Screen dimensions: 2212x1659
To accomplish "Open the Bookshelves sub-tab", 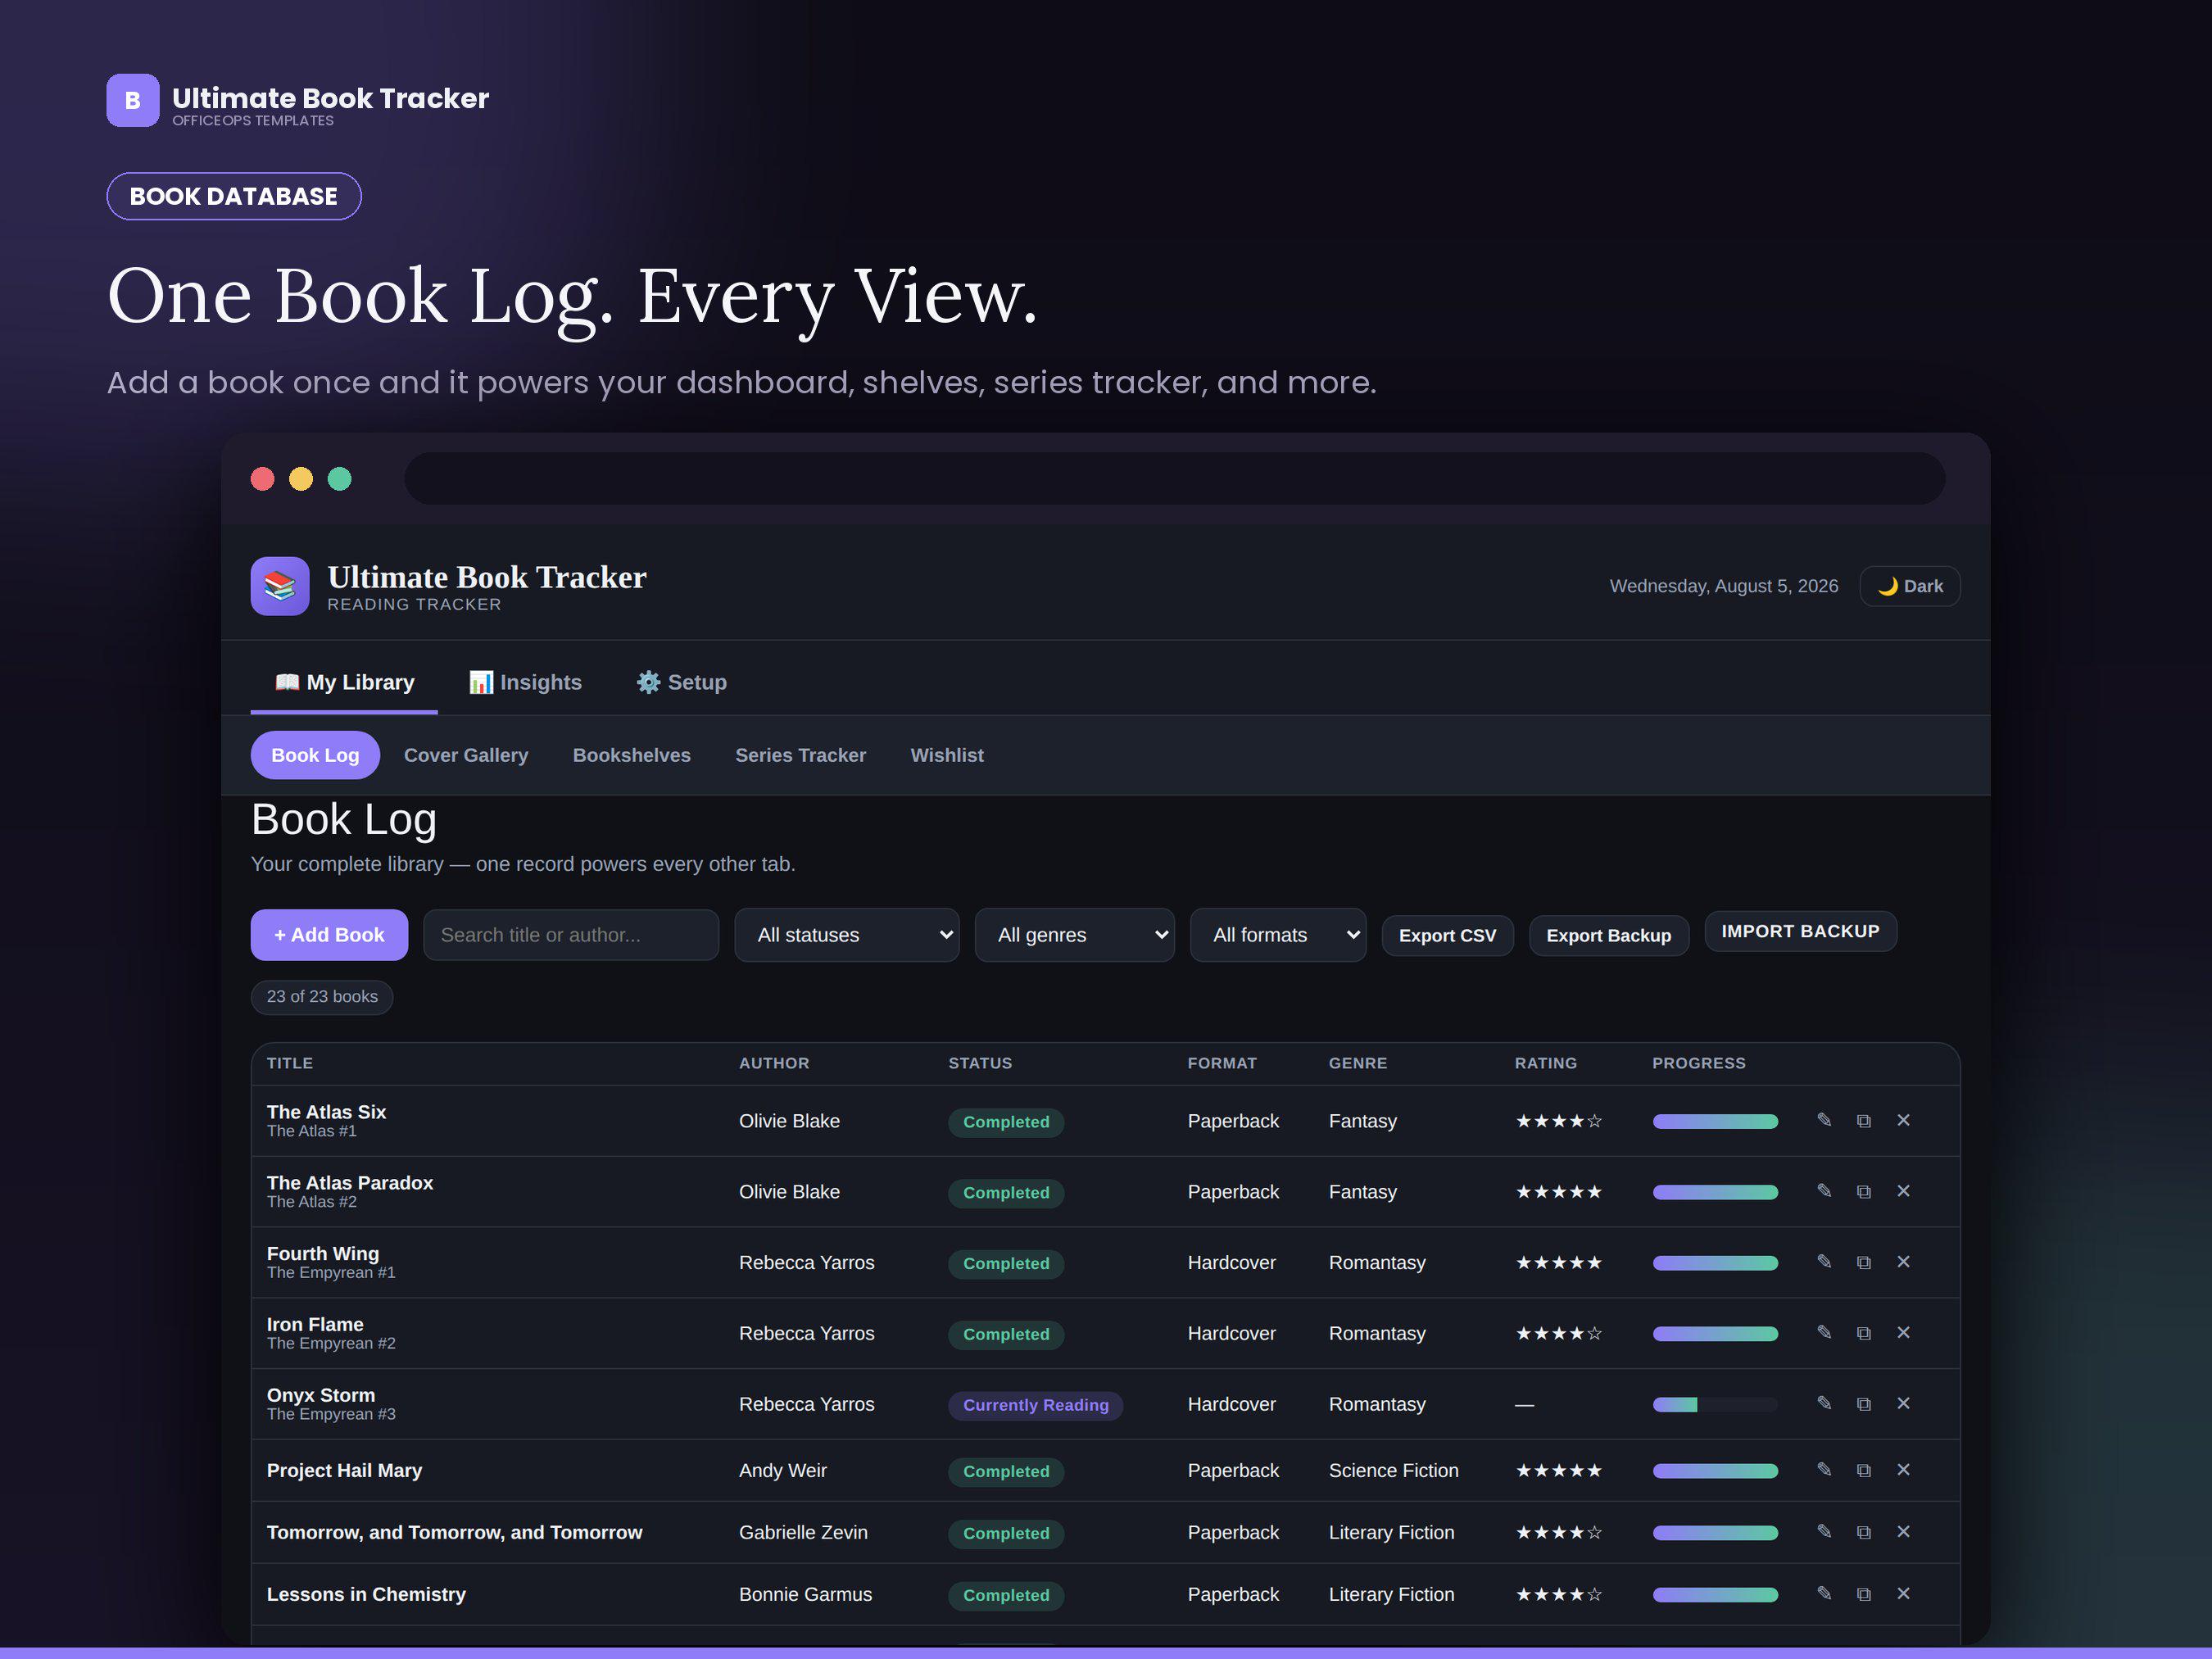I will (632, 755).
